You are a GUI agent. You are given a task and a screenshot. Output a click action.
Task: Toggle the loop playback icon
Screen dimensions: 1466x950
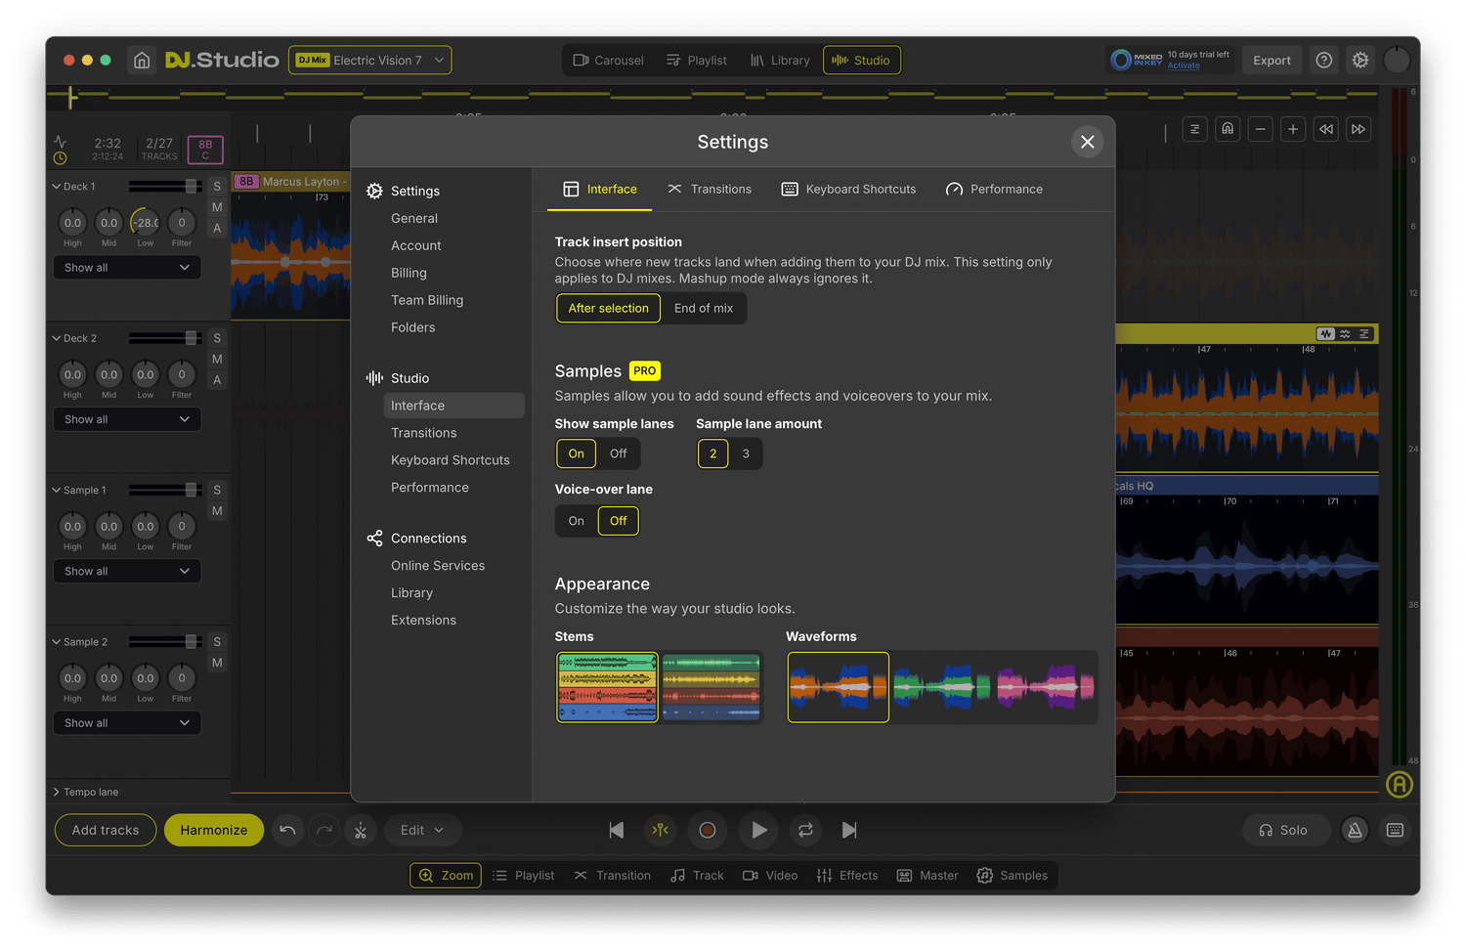click(x=805, y=830)
